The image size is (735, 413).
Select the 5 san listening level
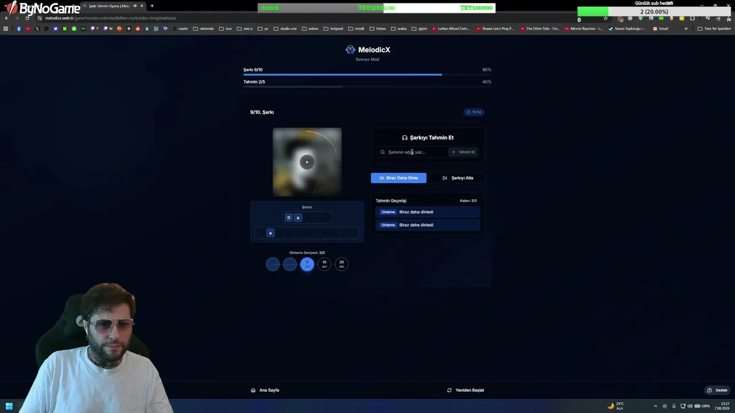(x=307, y=264)
